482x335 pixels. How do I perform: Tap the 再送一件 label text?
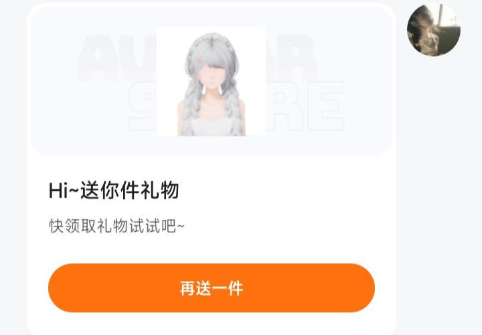tap(212, 288)
